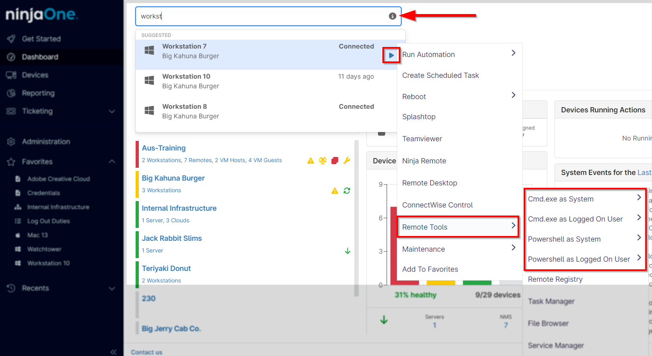Click the play arrow icon beside Workstation 7
The image size is (652, 356).
(x=391, y=55)
